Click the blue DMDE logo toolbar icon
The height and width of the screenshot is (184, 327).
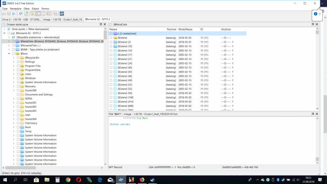pos(62,14)
